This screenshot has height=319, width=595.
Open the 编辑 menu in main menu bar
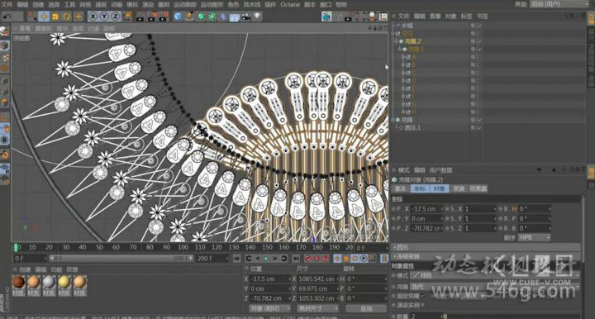23,5
